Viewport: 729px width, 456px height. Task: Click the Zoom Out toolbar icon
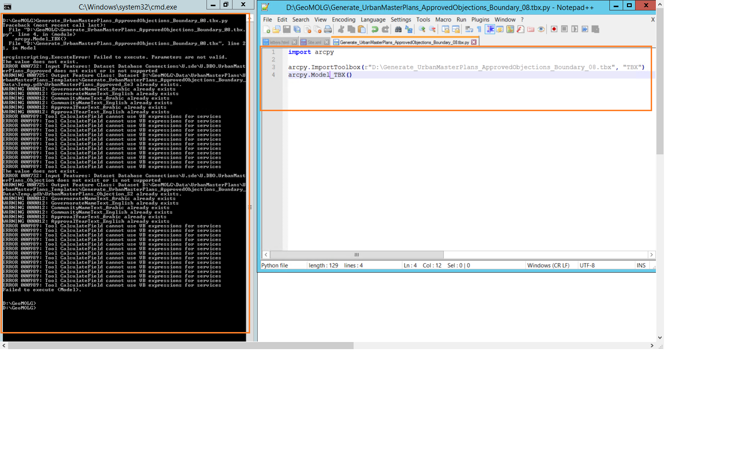(432, 29)
